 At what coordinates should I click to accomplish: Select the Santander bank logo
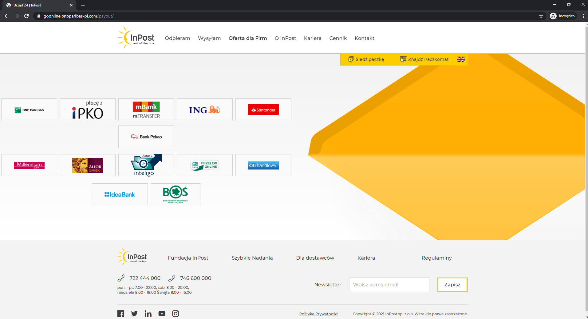click(x=263, y=110)
